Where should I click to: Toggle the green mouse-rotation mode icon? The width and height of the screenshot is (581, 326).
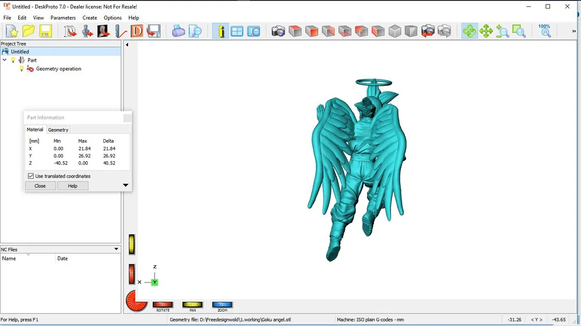(x=470, y=32)
